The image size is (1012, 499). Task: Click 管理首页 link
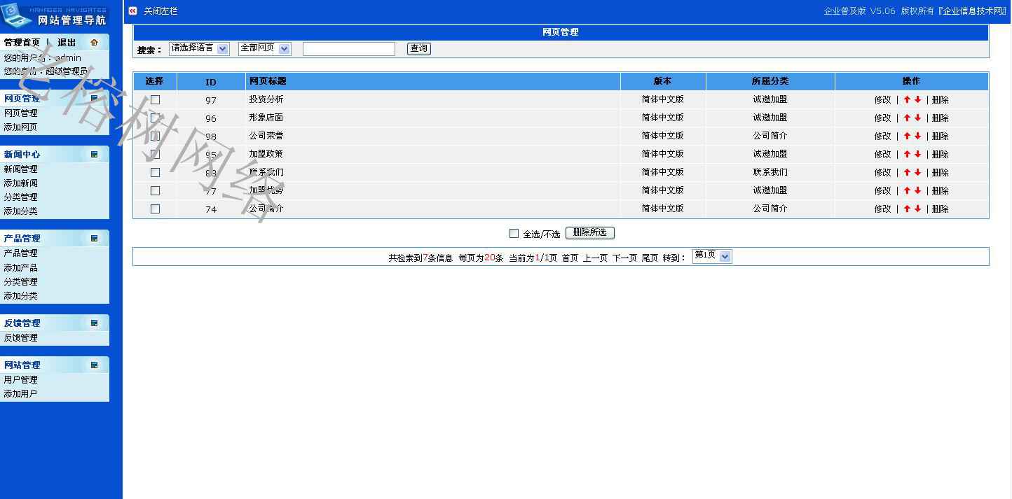[22, 43]
